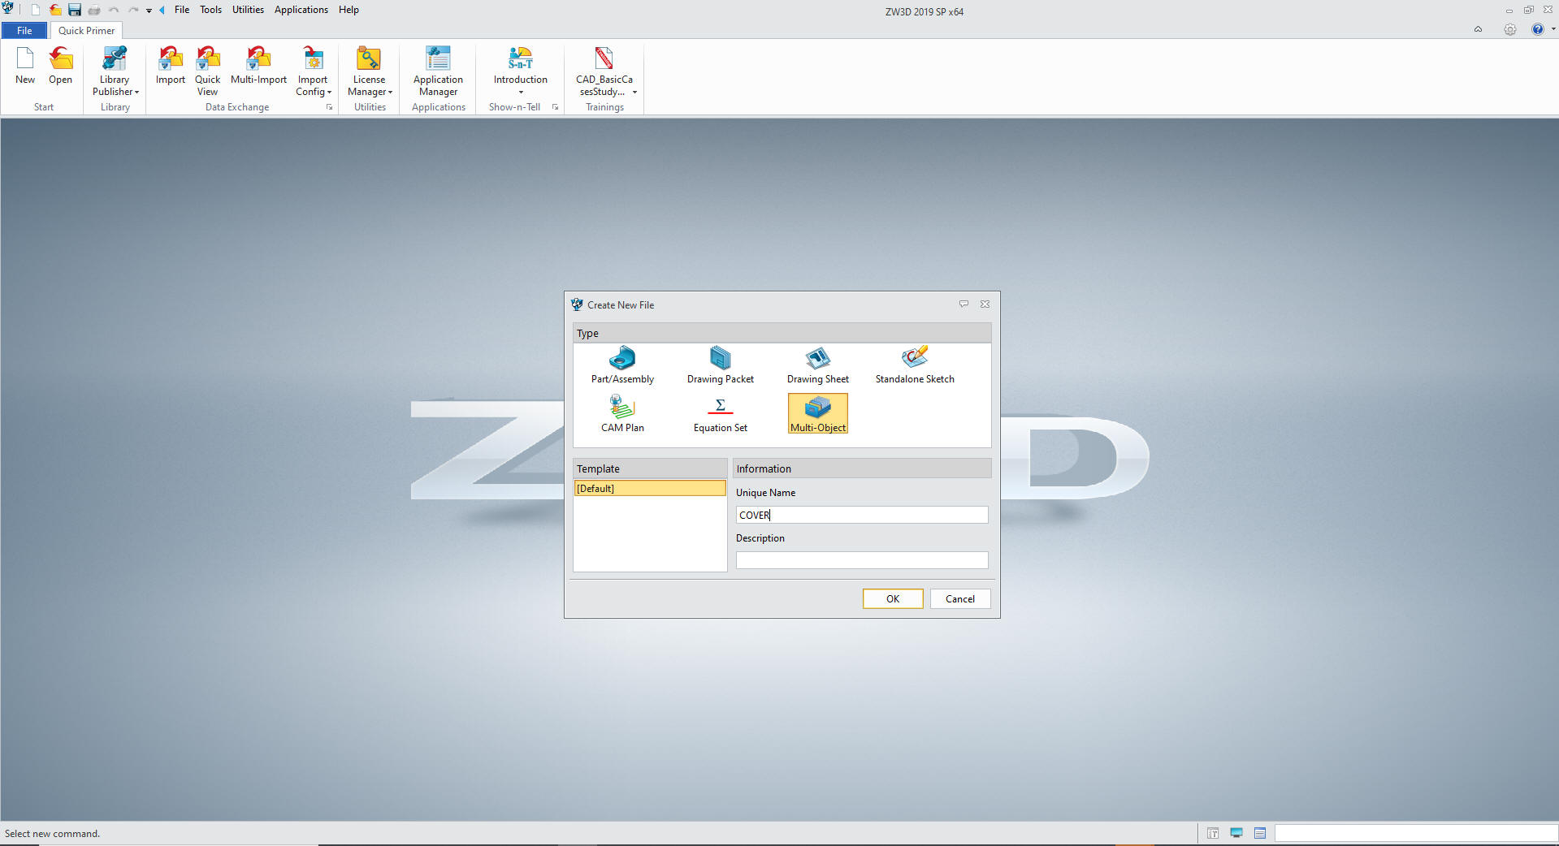This screenshot has width=1559, height=846.
Task: Open the Show-n-Tell group launcher
Action: click(555, 107)
